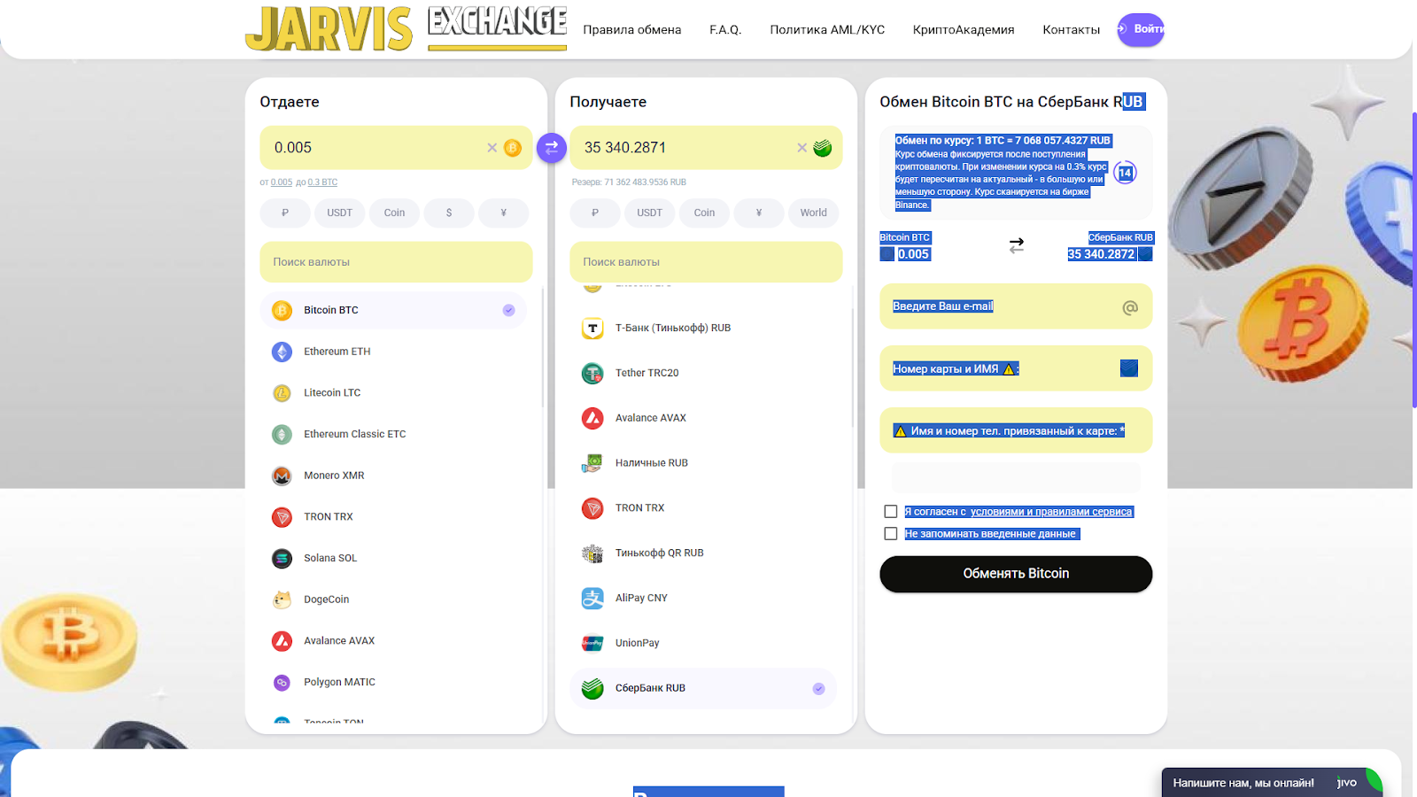This screenshot has height=797, width=1417.
Task: Select the Litecoin LTC icon
Action: pyautogui.click(x=282, y=393)
